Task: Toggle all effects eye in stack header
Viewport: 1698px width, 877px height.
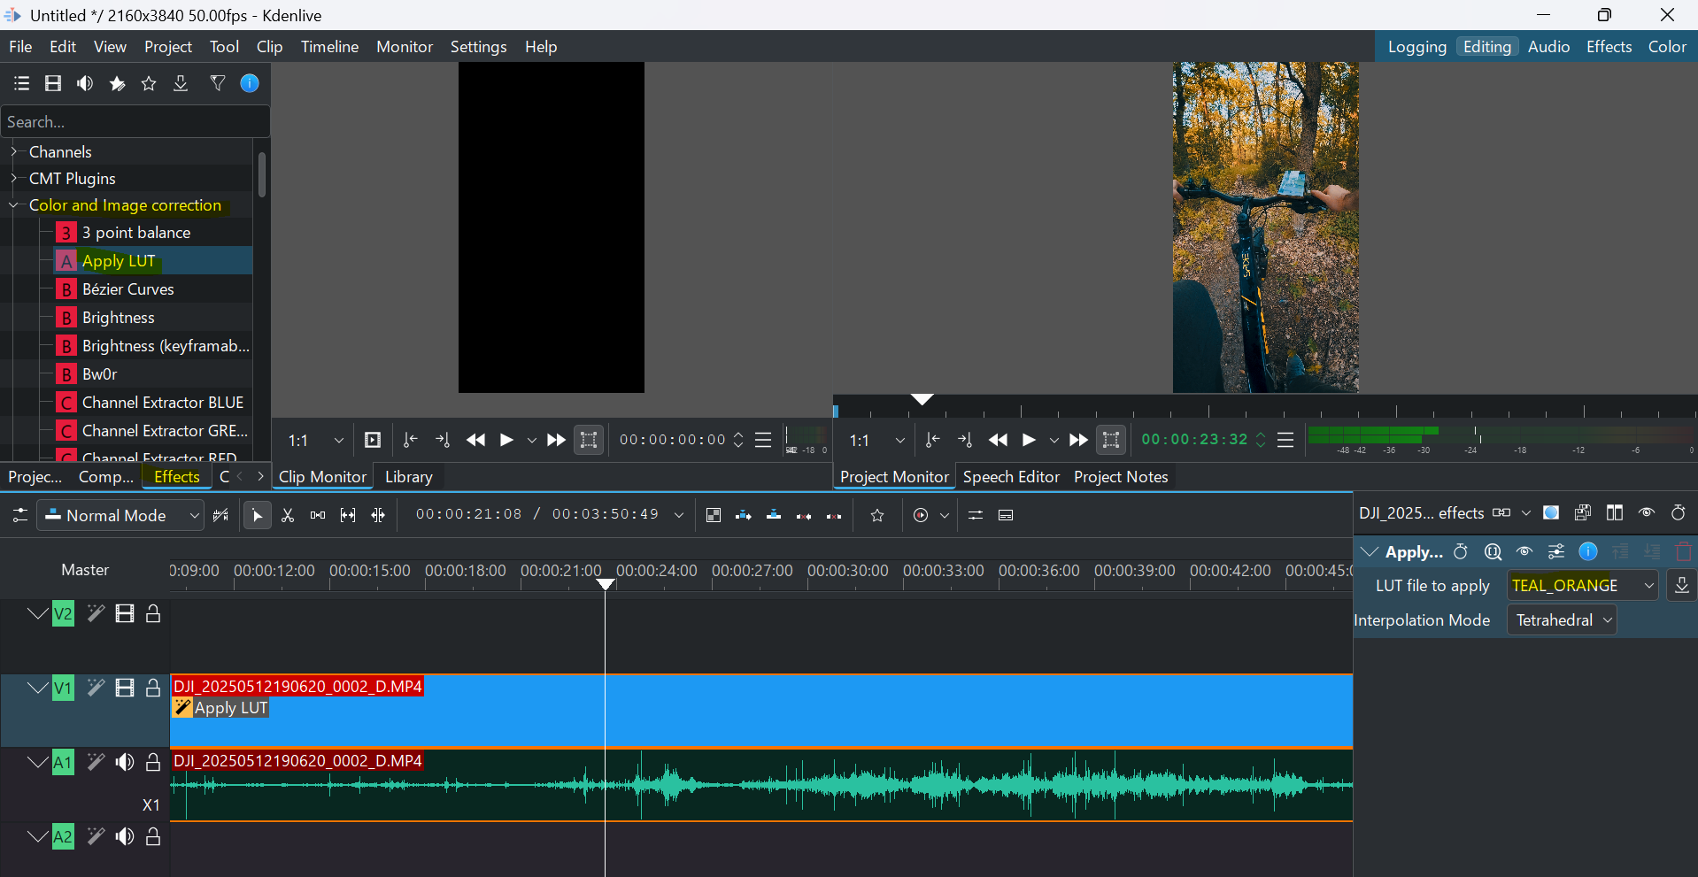Action: coord(1647,513)
